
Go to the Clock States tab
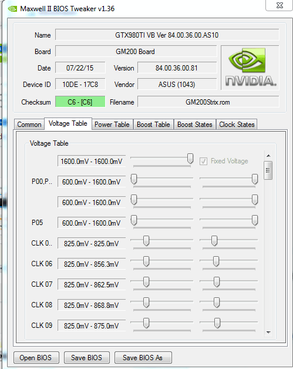[237, 124]
